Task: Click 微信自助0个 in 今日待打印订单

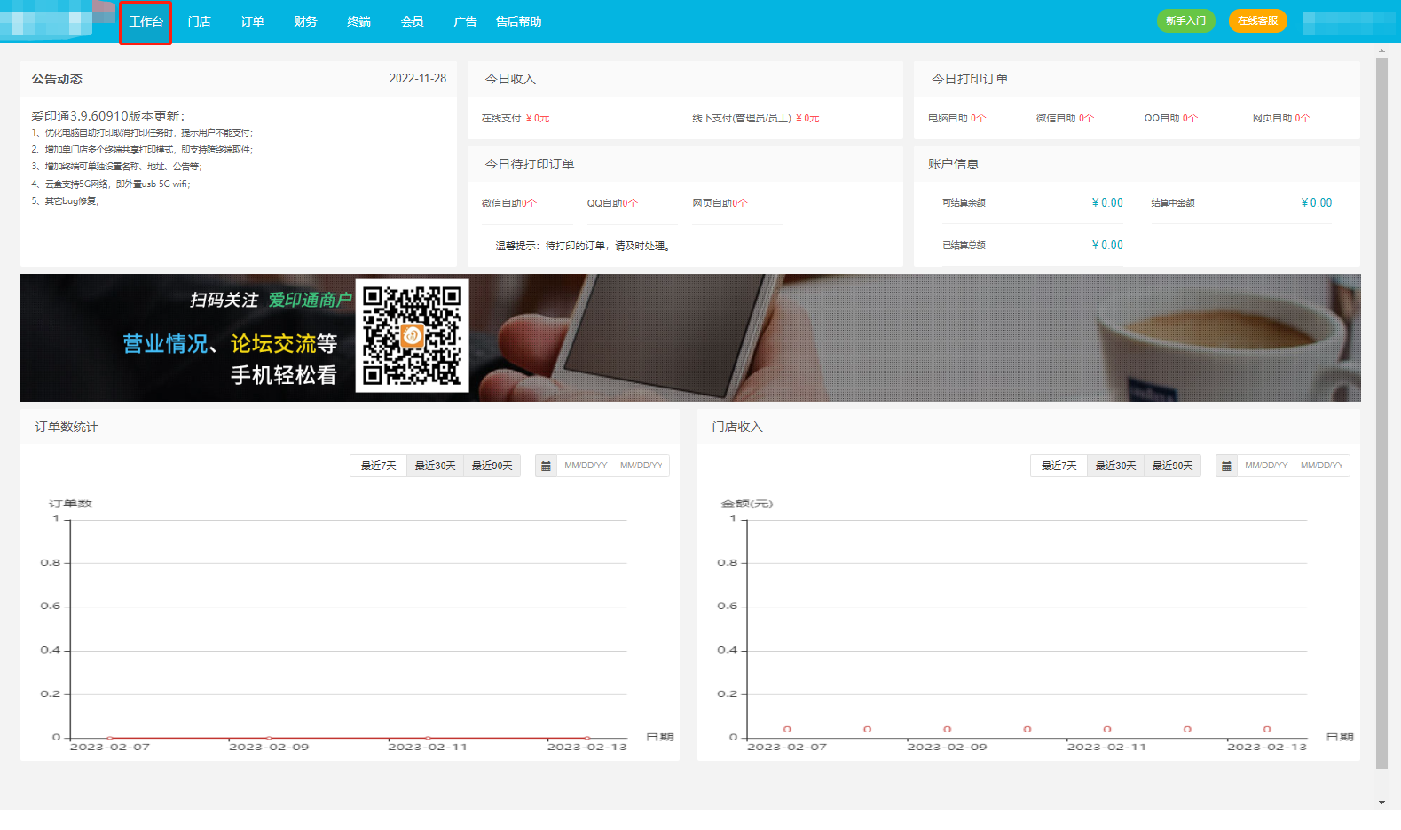Action: tap(509, 203)
